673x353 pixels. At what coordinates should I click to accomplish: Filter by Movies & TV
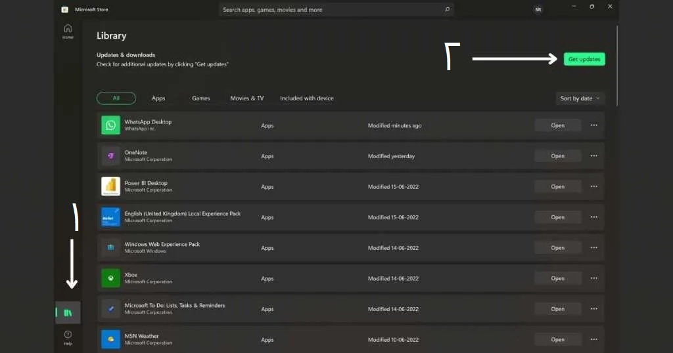pos(247,98)
